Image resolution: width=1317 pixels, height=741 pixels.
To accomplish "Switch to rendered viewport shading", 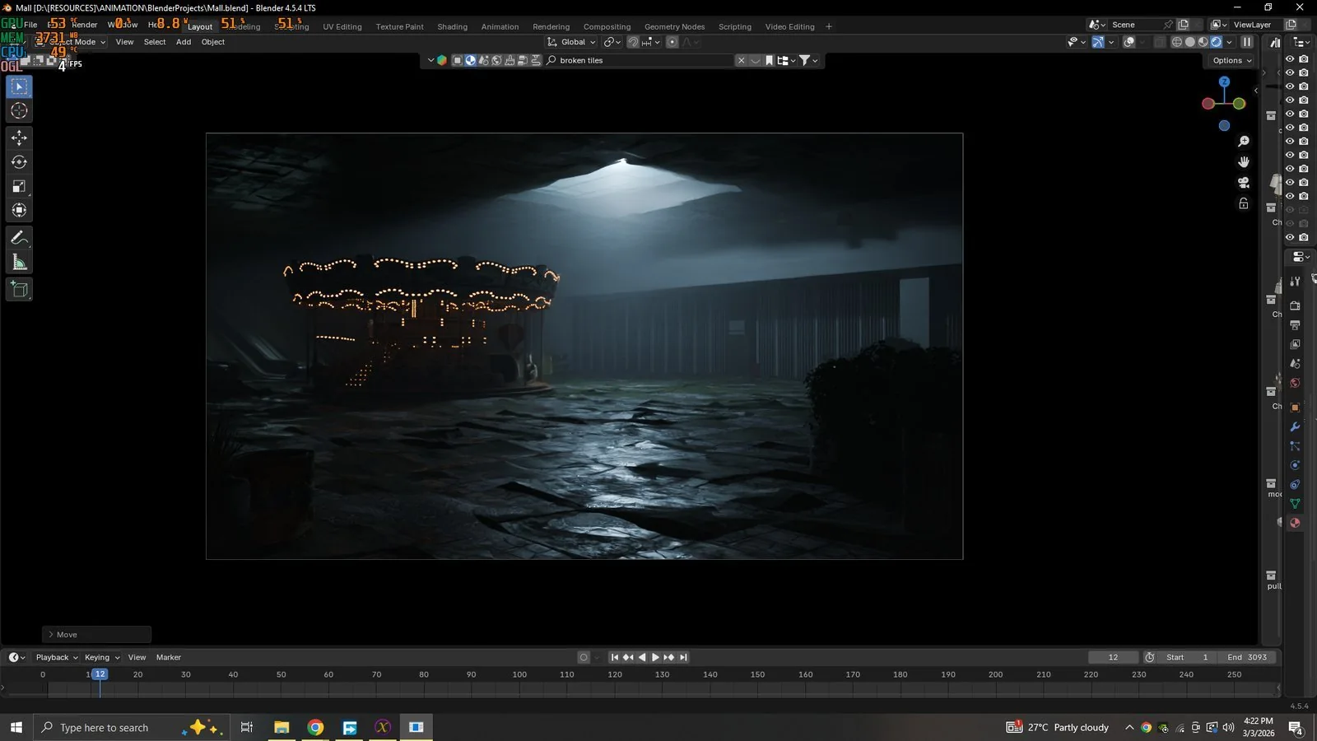I will pos(1217,42).
